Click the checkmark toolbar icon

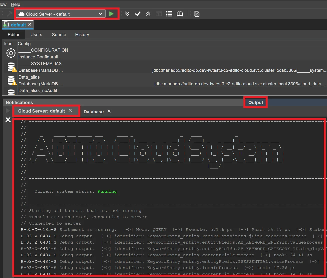138,14
